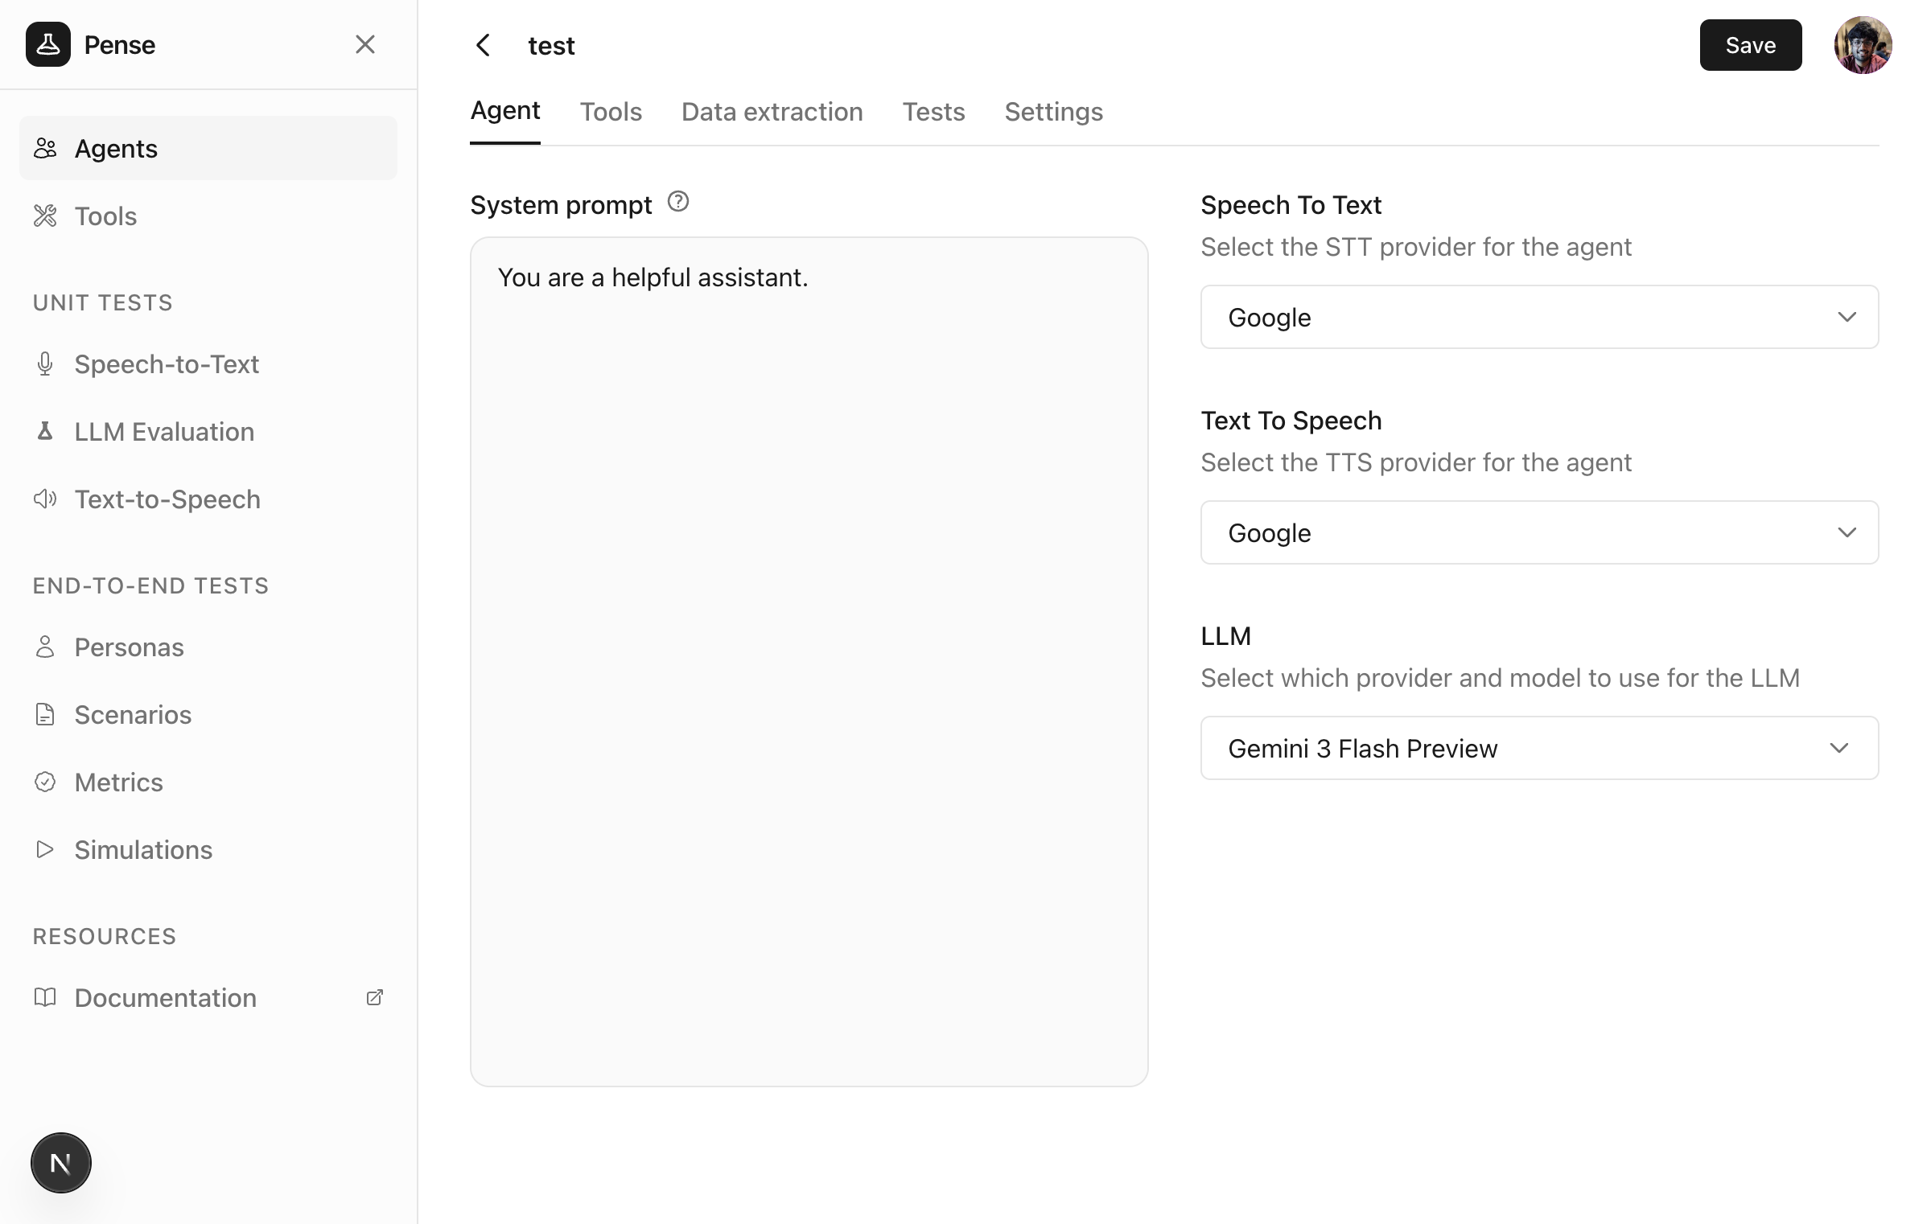Close the sidebar with the X
The height and width of the screenshot is (1224, 1931).
365,44
